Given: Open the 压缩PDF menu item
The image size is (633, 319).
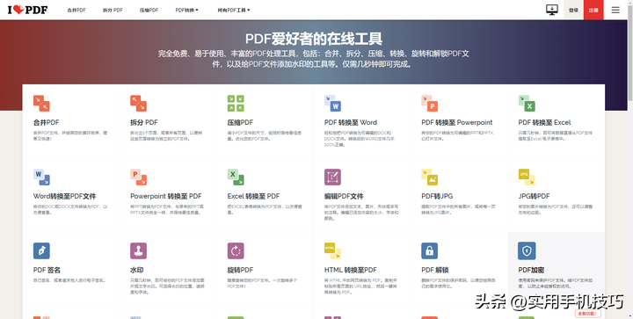Looking at the screenshot, I should point(149,10).
